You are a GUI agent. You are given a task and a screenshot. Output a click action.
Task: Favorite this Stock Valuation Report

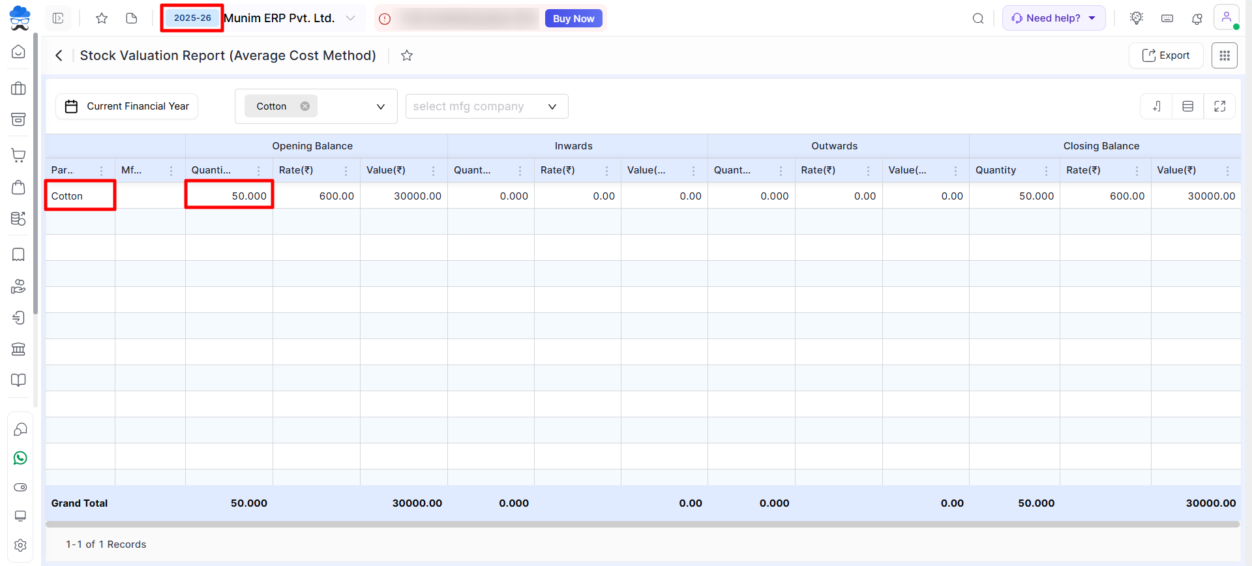point(407,55)
